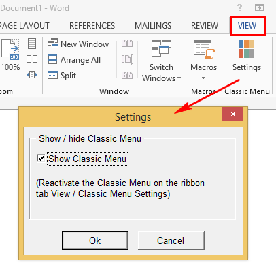The width and height of the screenshot is (276, 265).
Task: Click the Arrange All icon
Action: 74,60
